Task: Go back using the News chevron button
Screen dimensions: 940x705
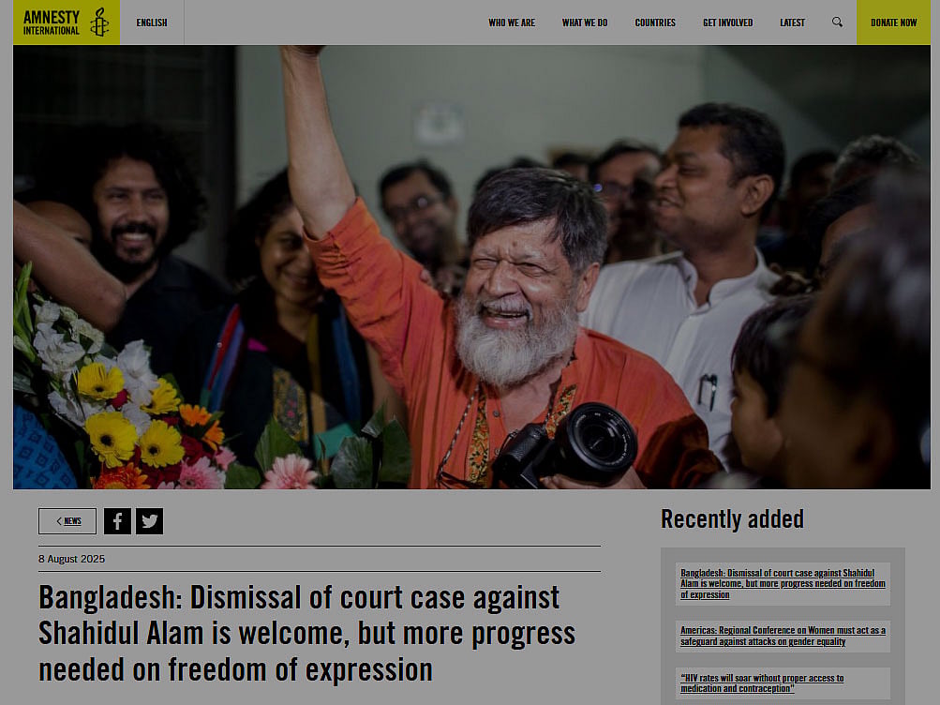Action: [x=67, y=521]
